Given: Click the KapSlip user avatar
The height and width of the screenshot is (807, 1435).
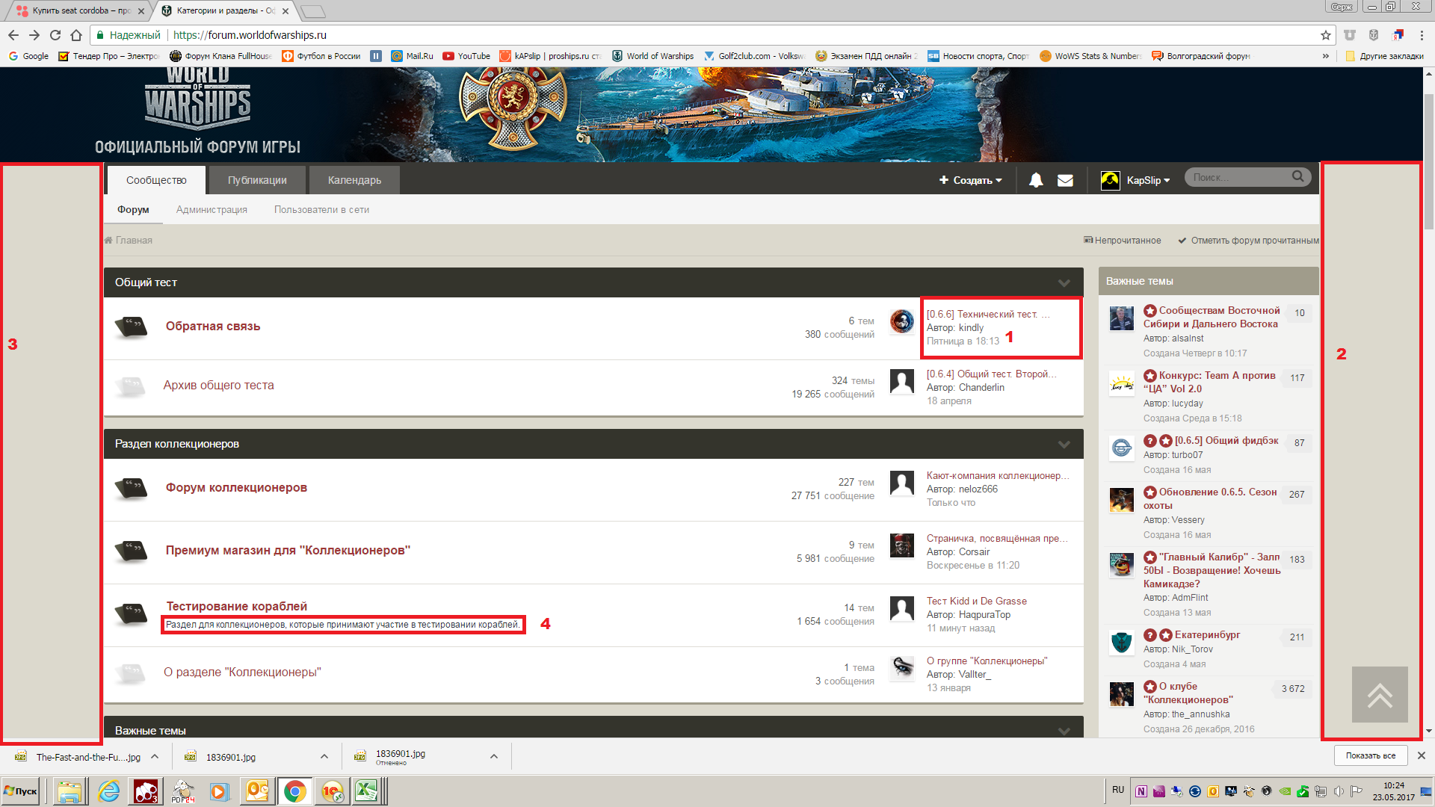Looking at the screenshot, I should coord(1111,180).
